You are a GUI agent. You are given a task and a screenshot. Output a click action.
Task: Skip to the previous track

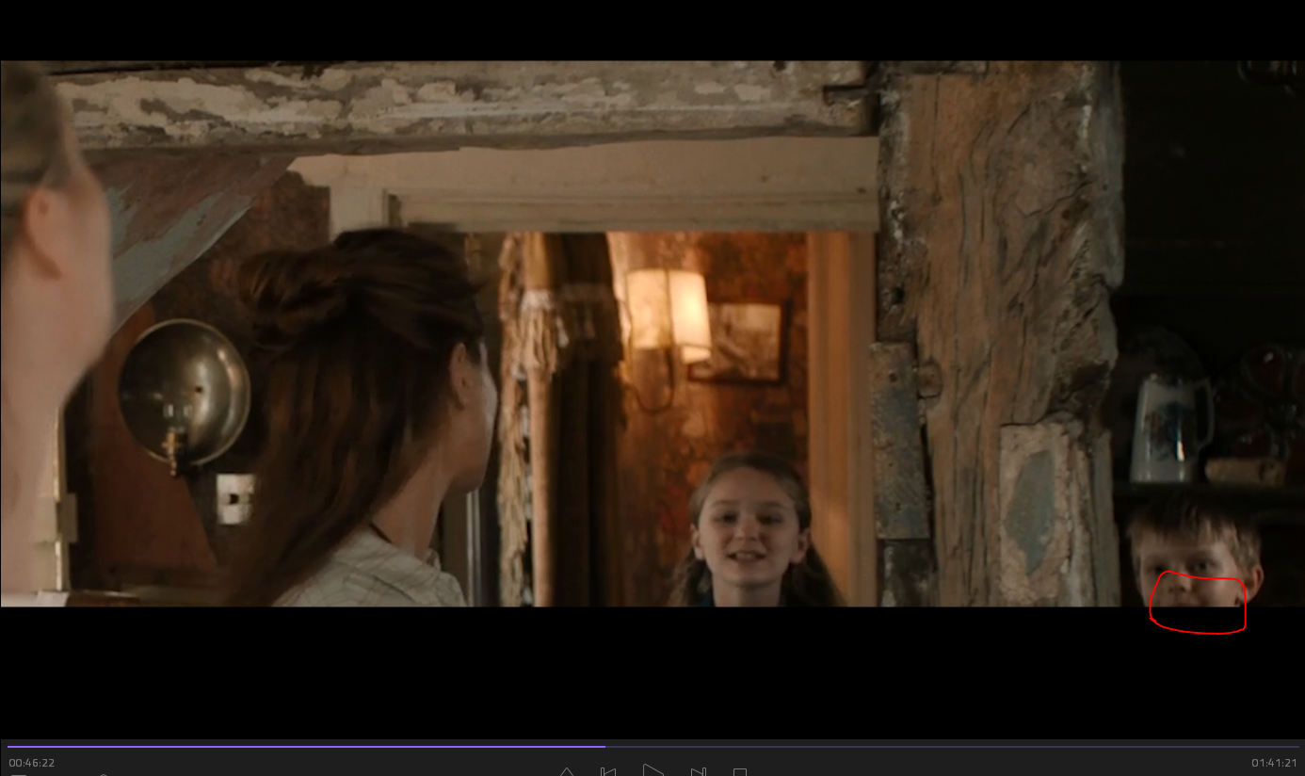tap(608, 772)
